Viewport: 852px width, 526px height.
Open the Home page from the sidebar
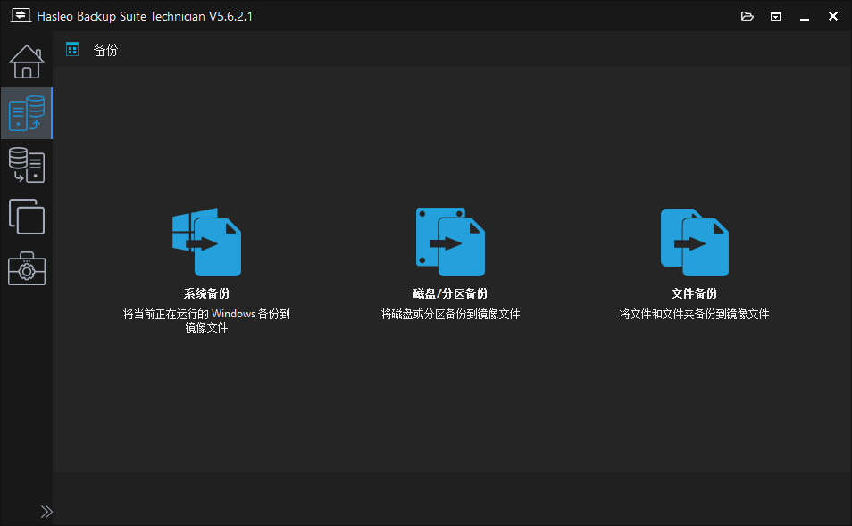coord(26,62)
